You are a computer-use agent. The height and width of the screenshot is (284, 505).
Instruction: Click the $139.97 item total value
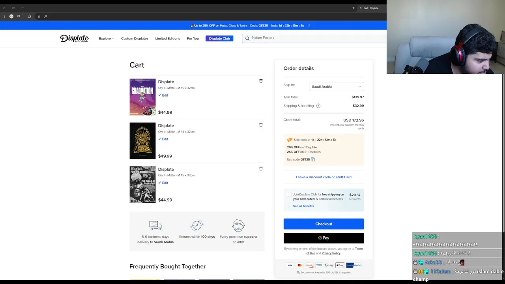pos(358,97)
